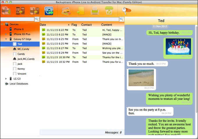Select the 6:25 PM [IMAGE] message row
The image size is (198, 139).
[82, 44]
